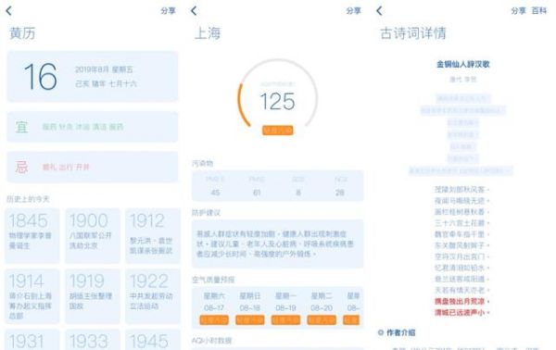Image resolution: width=556 pixels, height=350 pixels.
Task: Open the 1900 history event card
Action: pos(93,235)
